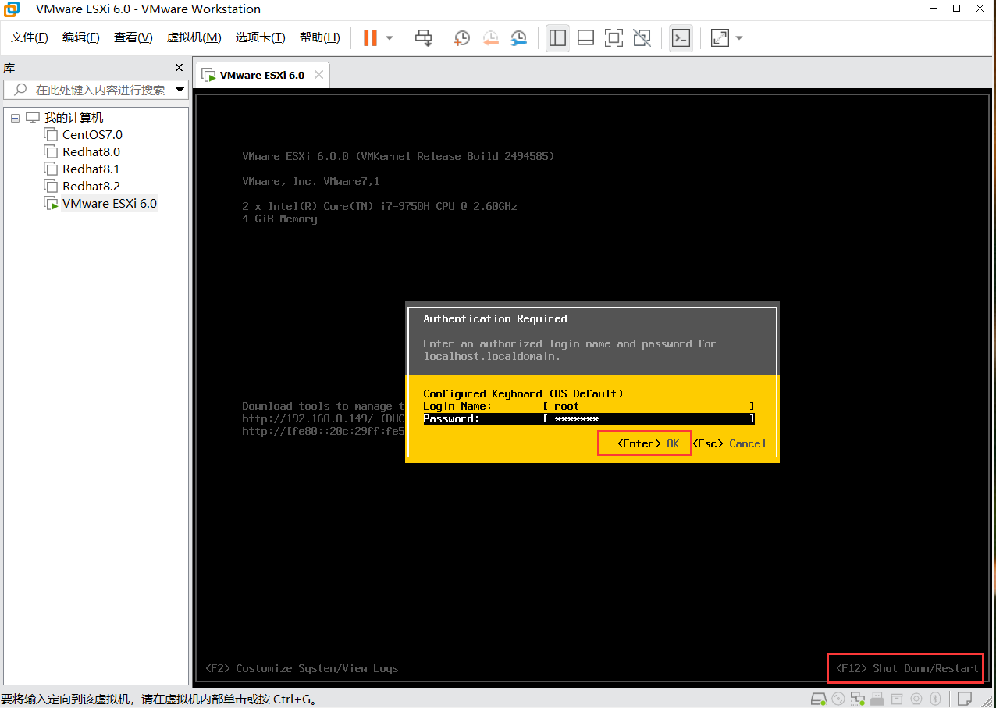Click the webcam device status icon
This screenshot has width=996, height=708.
point(916,697)
